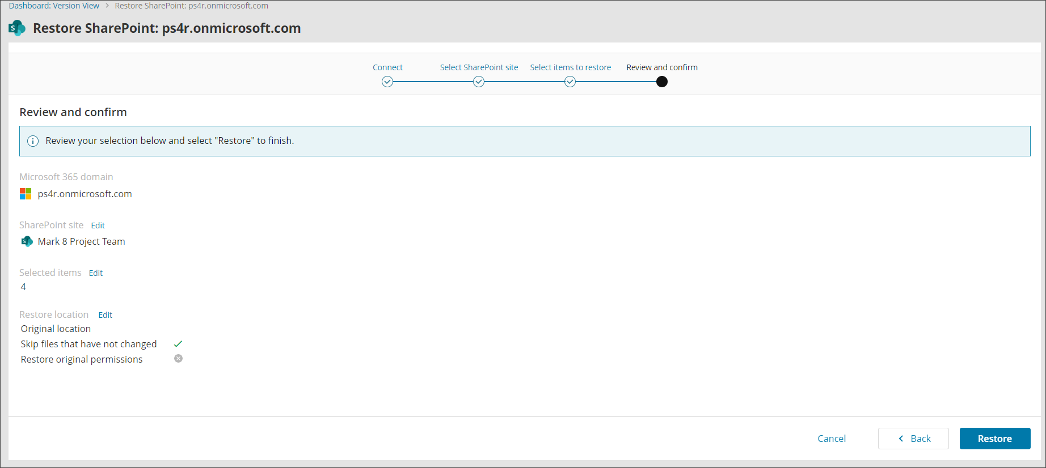Go to Select items to restore step label
The width and height of the screenshot is (1046, 468).
[x=570, y=67]
